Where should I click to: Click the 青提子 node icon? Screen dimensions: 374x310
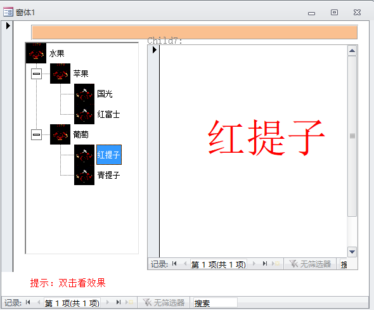coord(84,175)
